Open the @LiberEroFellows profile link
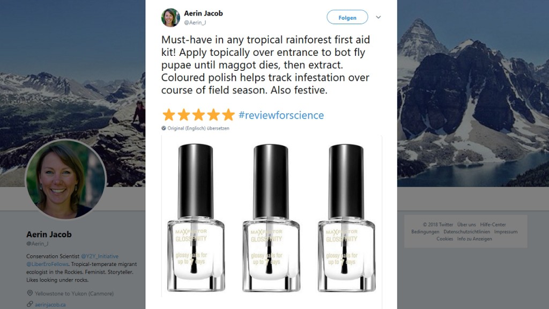 47,264
